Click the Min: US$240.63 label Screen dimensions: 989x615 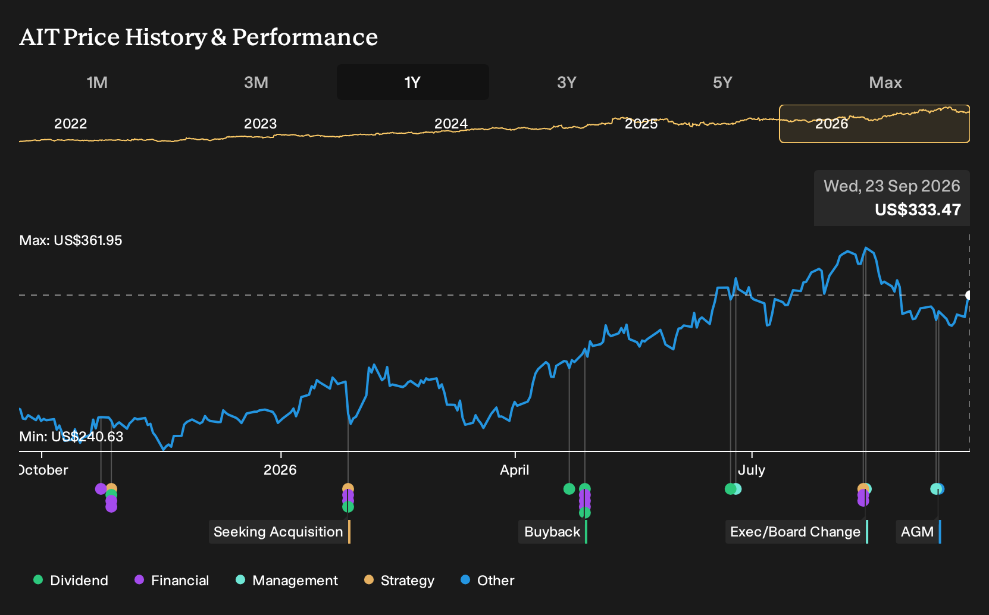click(x=71, y=437)
